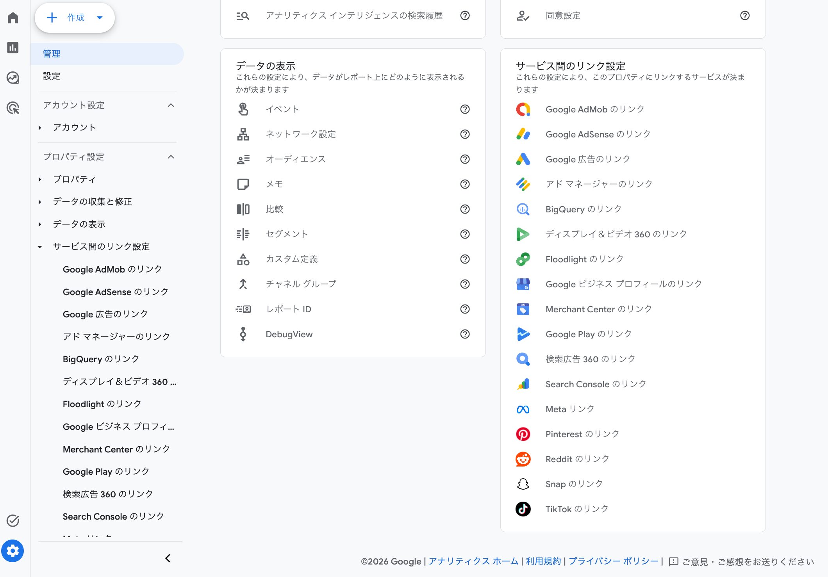This screenshot has width=828, height=577.
Task: Open help for イベント
Action: pyautogui.click(x=465, y=109)
